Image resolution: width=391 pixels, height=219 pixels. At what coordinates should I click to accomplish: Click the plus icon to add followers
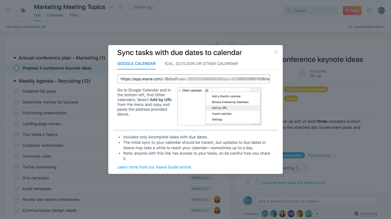click(x=317, y=213)
